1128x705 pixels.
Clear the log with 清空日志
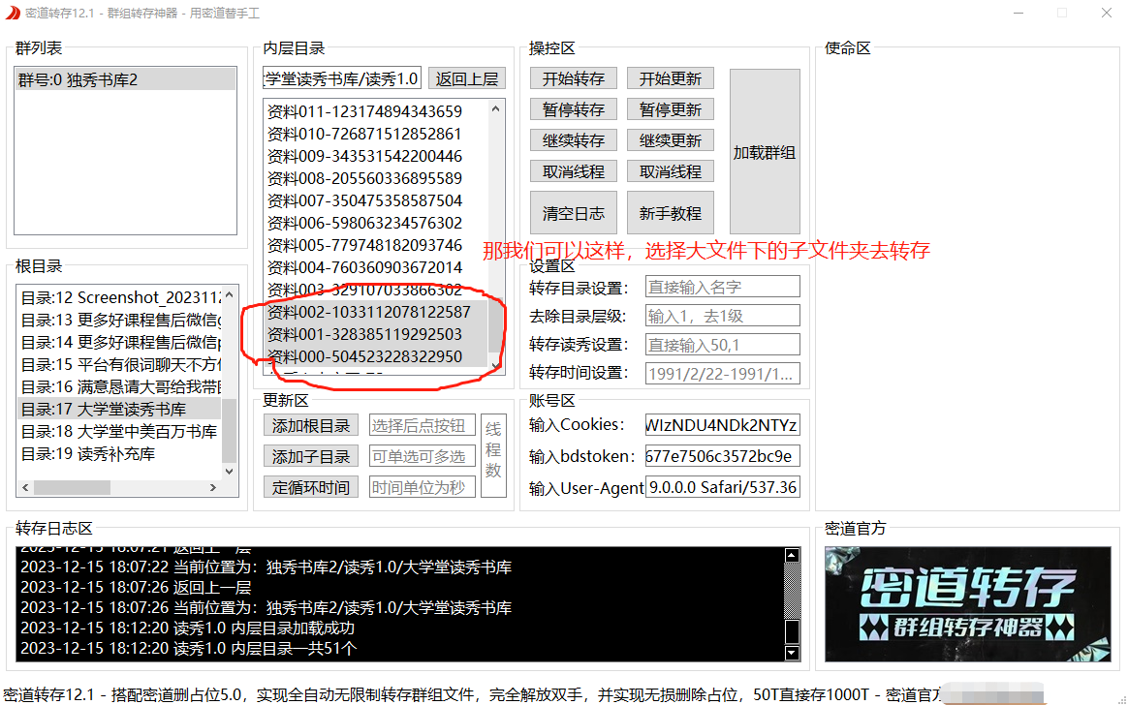coord(574,213)
